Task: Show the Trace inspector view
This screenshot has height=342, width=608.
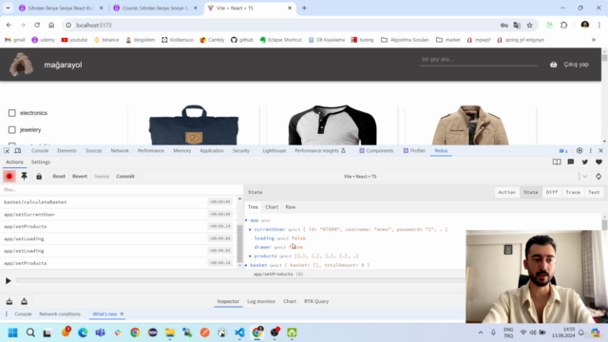Action: coord(573,192)
